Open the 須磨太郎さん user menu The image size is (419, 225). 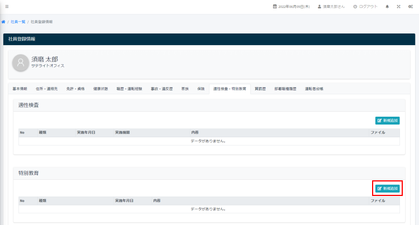point(331,7)
